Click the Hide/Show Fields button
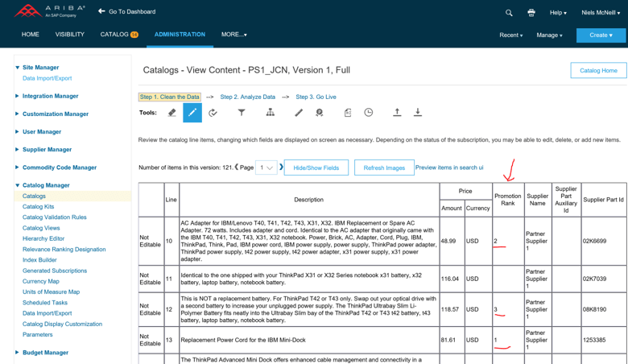Image resolution: width=628 pixels, height=364 pixels. point(316,168)
